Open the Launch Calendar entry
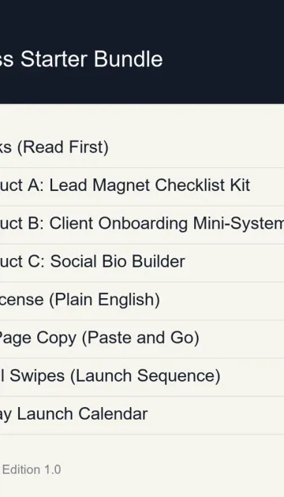This screenshot has width=284, height=497. coord(142,414)
